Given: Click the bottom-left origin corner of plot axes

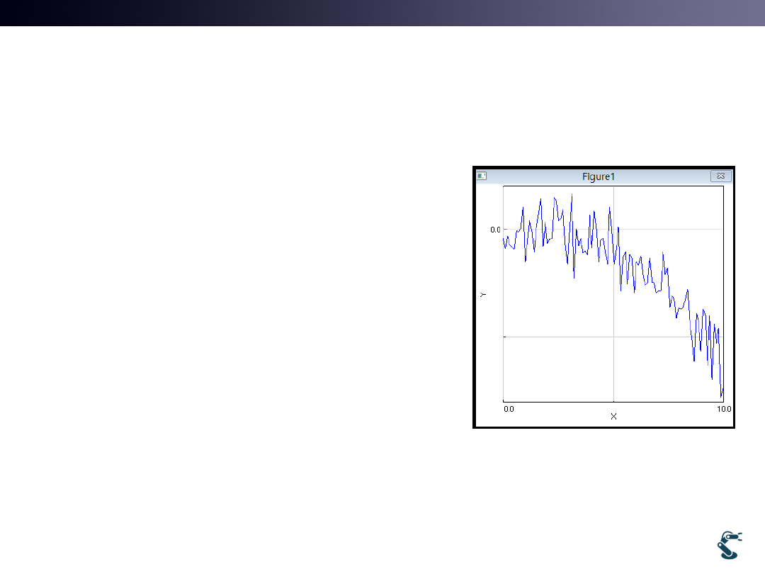Looking at the screenshot, I should 504,401.
